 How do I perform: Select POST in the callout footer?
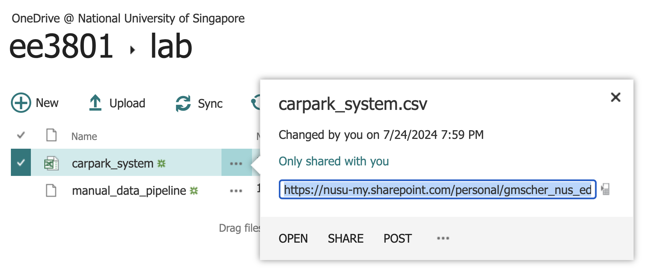[398, 239]
